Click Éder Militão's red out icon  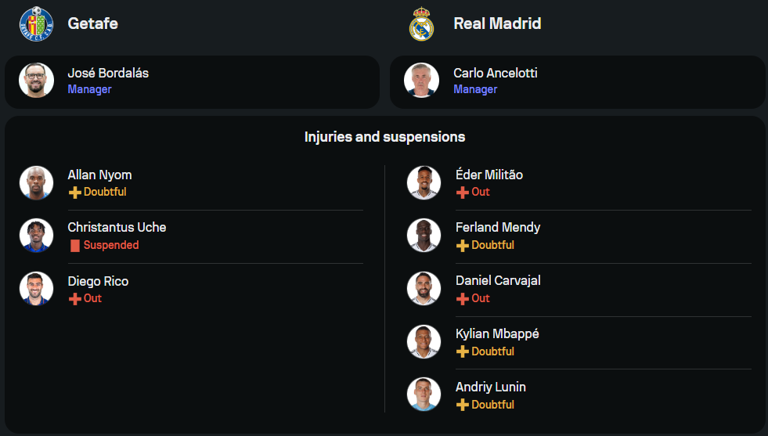coord(463,193)
